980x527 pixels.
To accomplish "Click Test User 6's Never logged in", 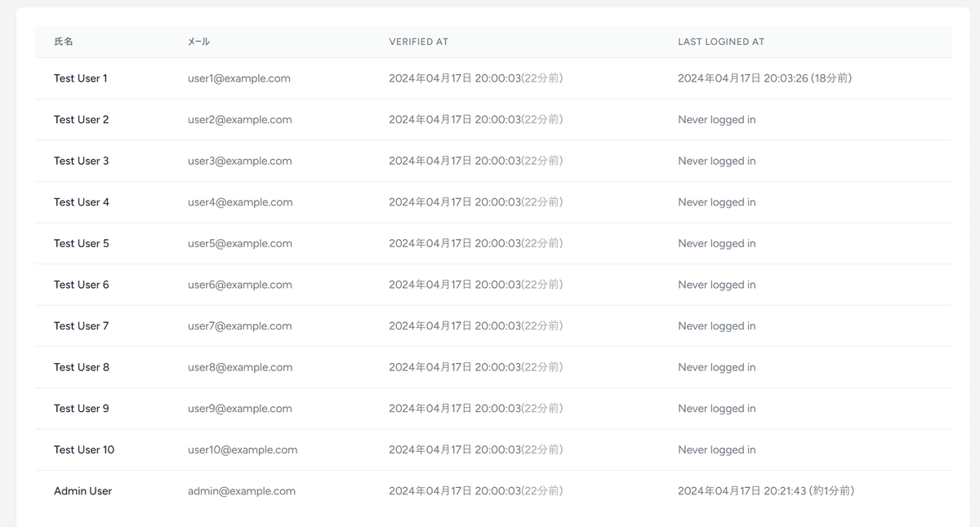I will point(717,285).
